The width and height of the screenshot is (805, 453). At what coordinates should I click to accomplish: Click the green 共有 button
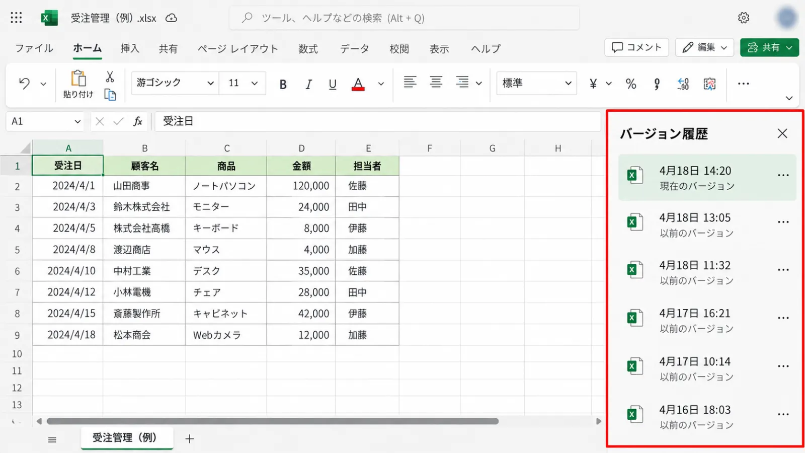(x=769, y=47)
